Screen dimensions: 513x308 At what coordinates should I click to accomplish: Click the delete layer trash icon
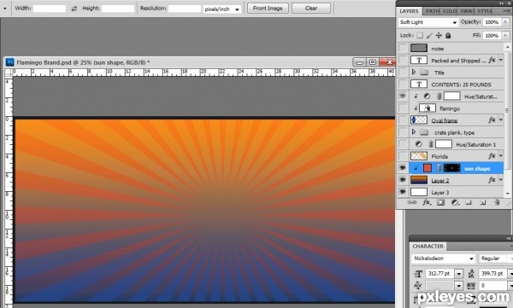point(497,202)
